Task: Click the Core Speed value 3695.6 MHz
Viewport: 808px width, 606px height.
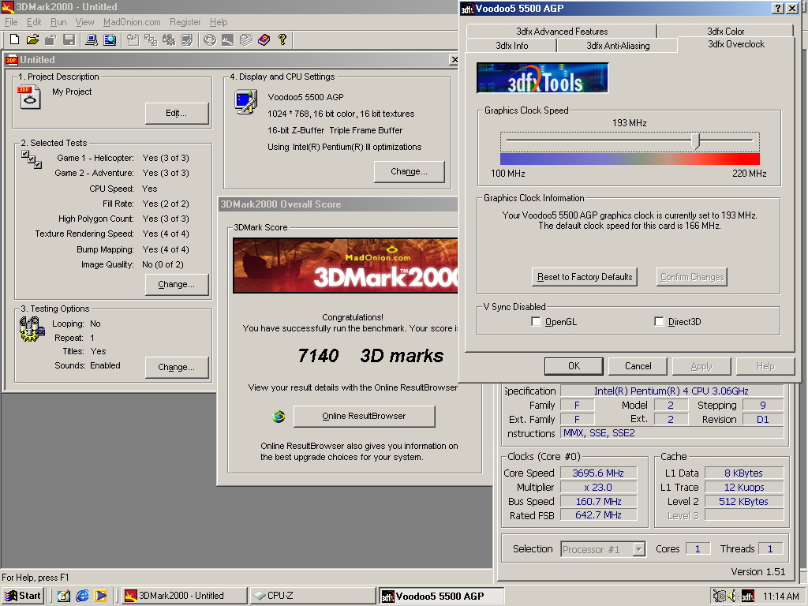Action: 598,473
